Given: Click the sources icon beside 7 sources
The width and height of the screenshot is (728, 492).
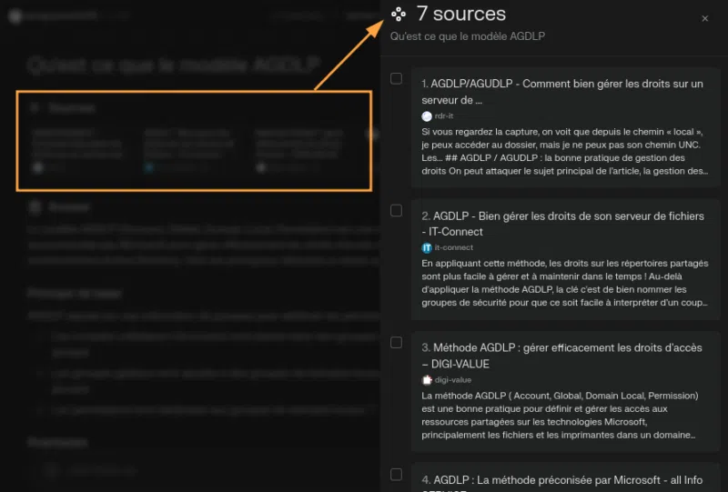Looking at the screenshot, I should 399,15.
